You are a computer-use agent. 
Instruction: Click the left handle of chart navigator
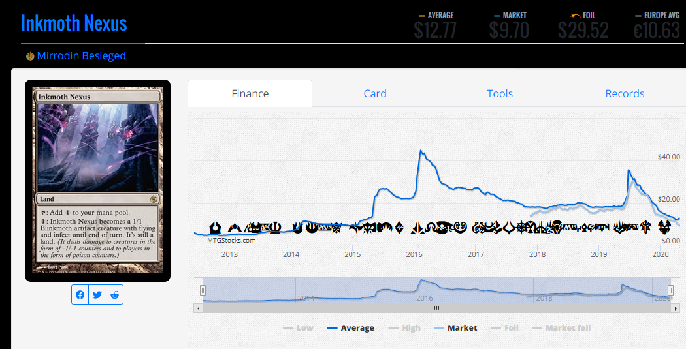(203, 290)
